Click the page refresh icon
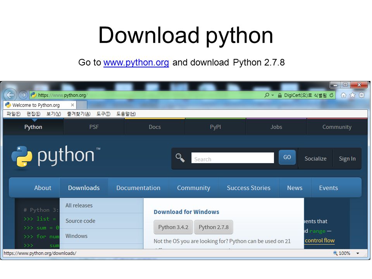 click(331, 95)
